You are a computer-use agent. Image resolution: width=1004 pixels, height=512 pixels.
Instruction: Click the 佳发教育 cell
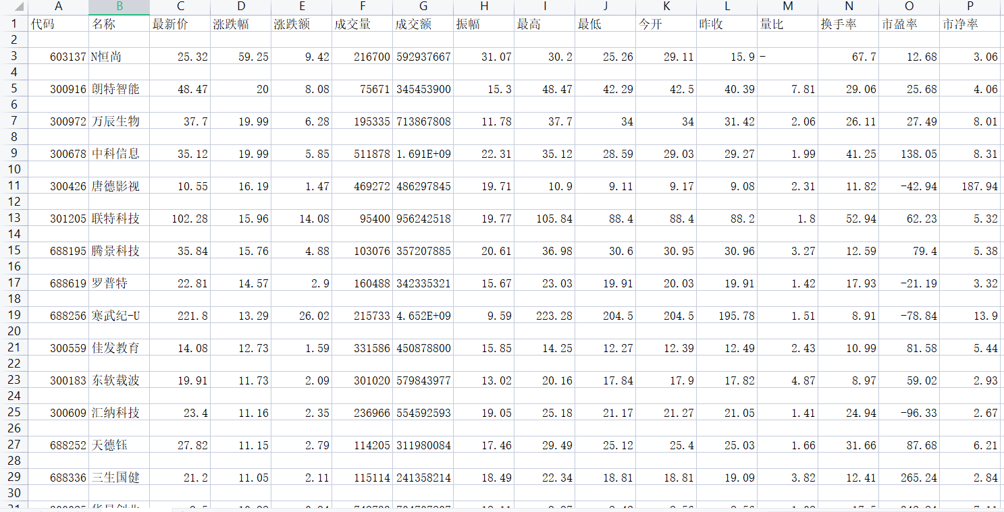120,347
